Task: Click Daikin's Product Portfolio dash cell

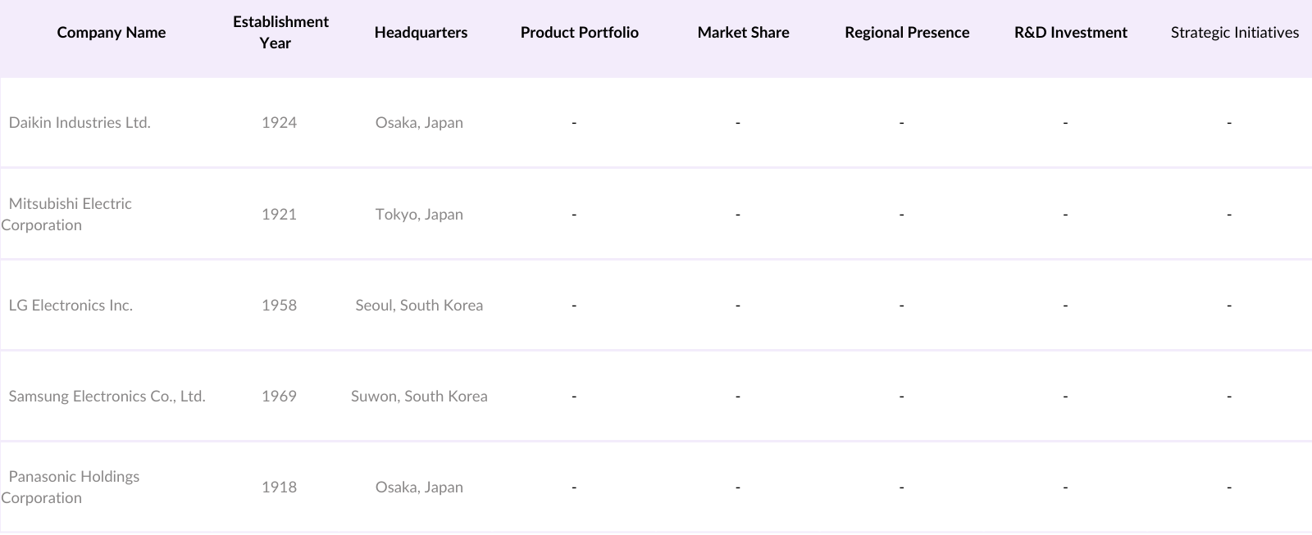Action: pyautogui.click(x=574, y=123)
